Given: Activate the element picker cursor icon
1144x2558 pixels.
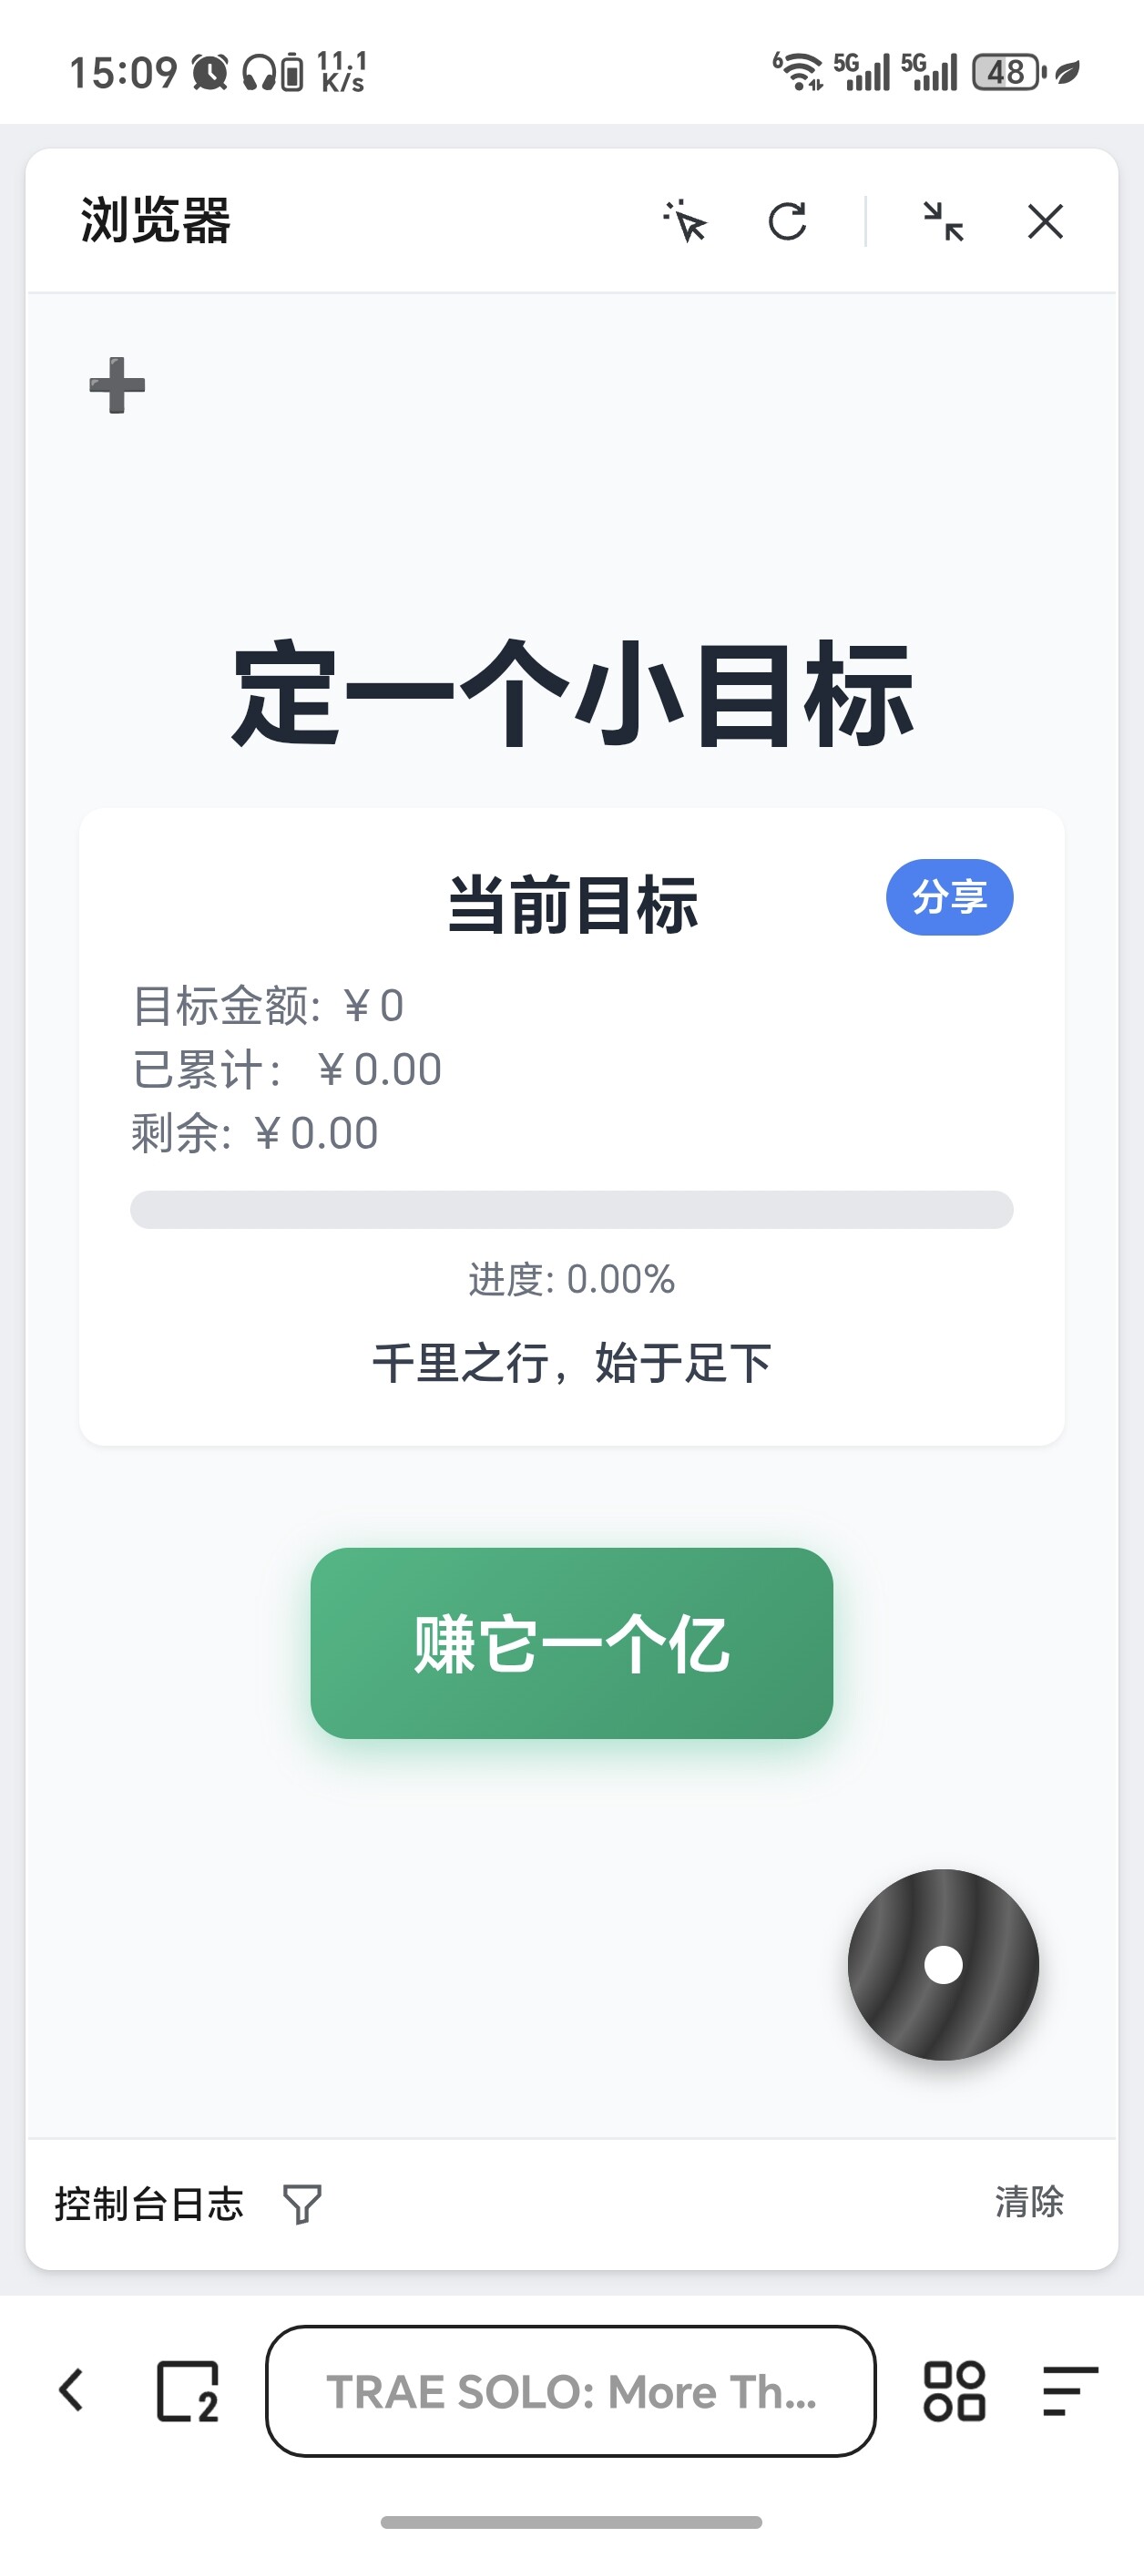Looking at the screenshot, I should [685, 221].
